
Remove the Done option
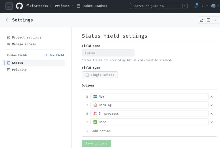pos(211,122)
